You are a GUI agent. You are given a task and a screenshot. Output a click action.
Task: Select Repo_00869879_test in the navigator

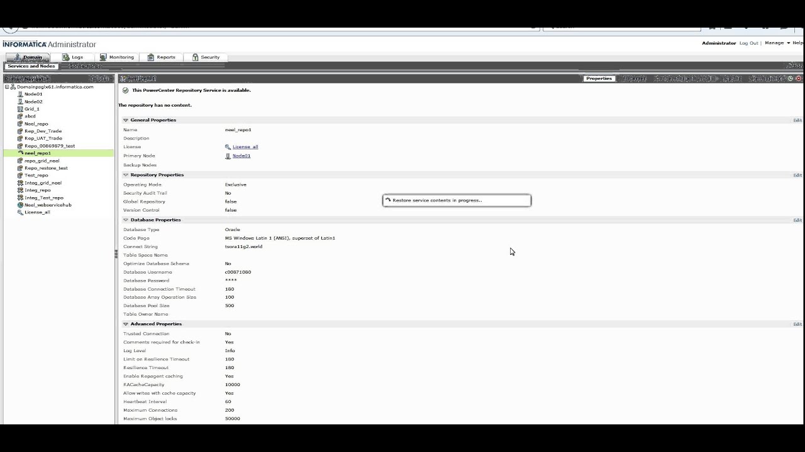pyautogui.click(x=50, y=146)
